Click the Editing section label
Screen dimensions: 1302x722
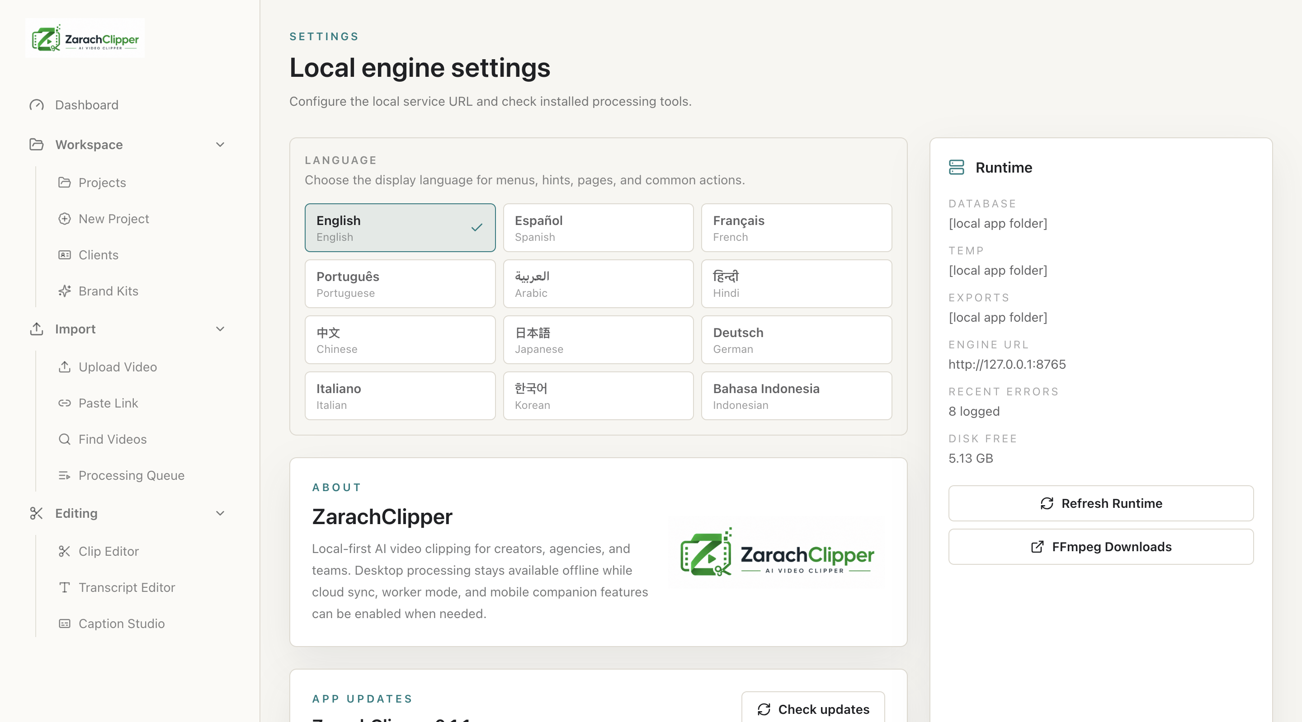(76, 513)
